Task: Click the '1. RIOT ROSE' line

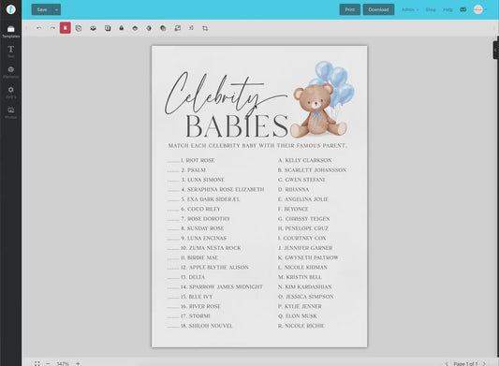Action: coord(191,160)
